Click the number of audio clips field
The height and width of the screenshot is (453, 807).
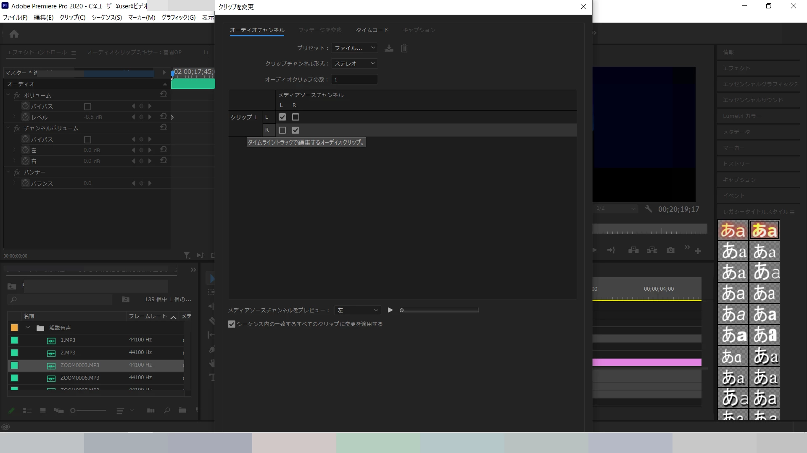tap(354, 79)
